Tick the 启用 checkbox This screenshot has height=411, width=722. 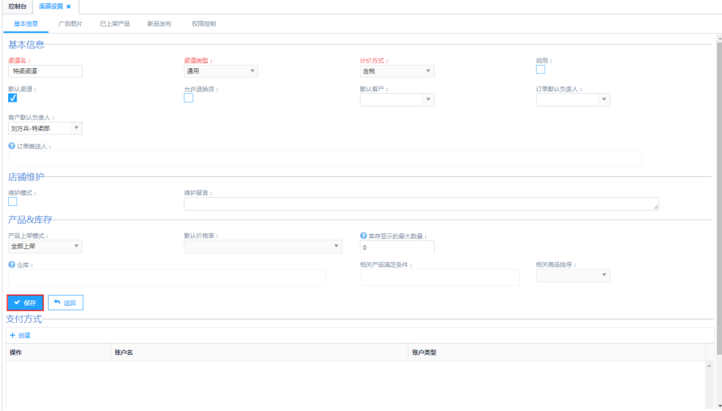tap(541, 69)
